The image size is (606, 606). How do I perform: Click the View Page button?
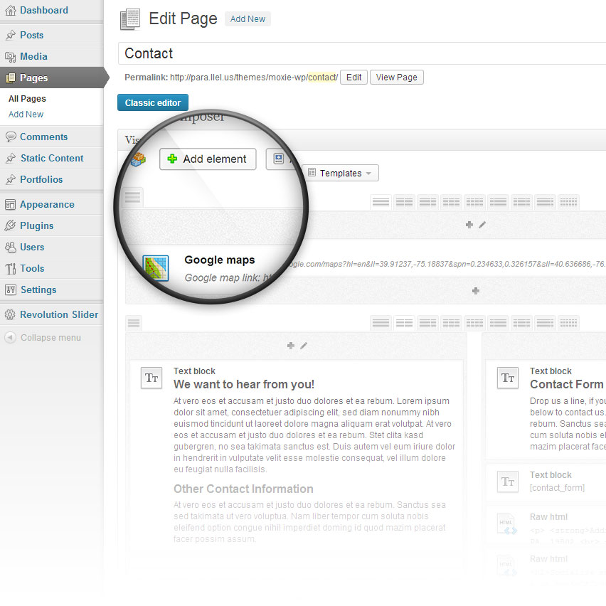pos(396,77)
